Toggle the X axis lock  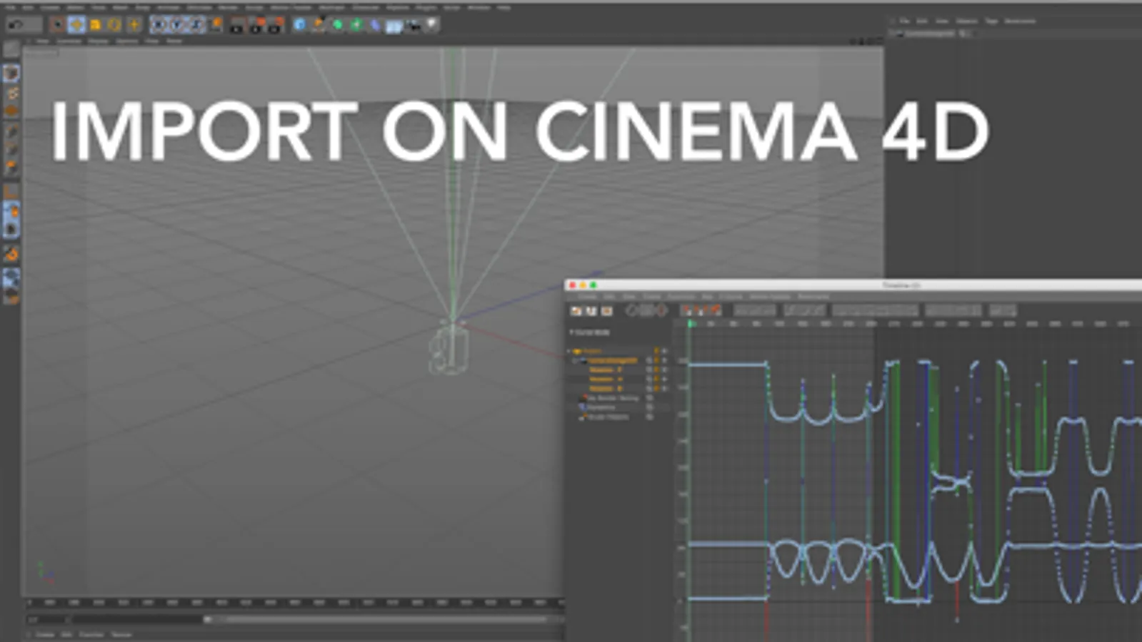point(158,25)
